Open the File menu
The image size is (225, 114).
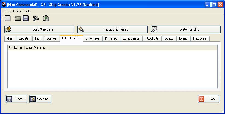click(5, 11)
